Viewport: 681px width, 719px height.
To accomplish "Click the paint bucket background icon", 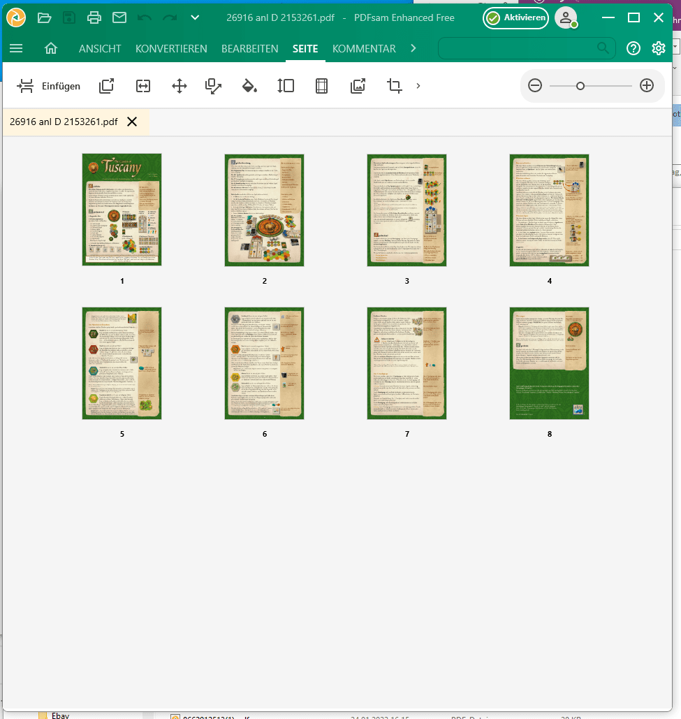I will click(249, 86).
